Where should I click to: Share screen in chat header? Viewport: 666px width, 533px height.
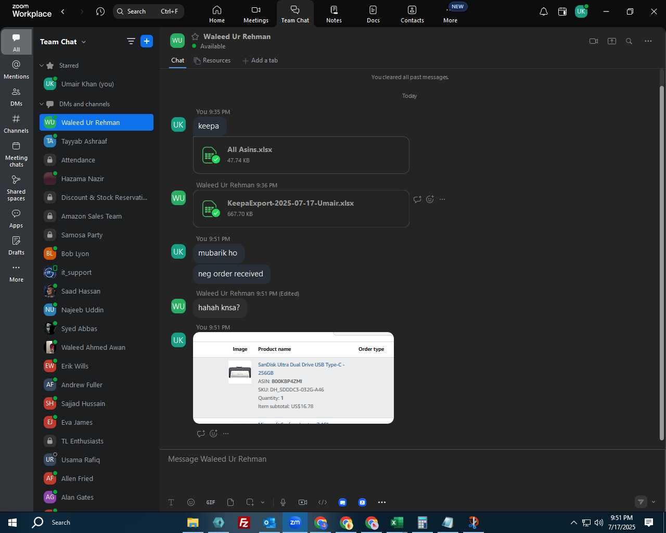tap(612, 41)
